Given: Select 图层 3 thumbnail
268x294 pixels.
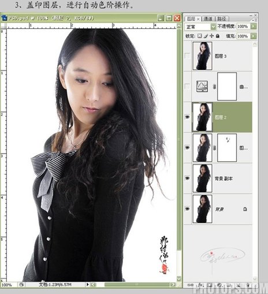Looking at the screenshot, I should (202, 56).
